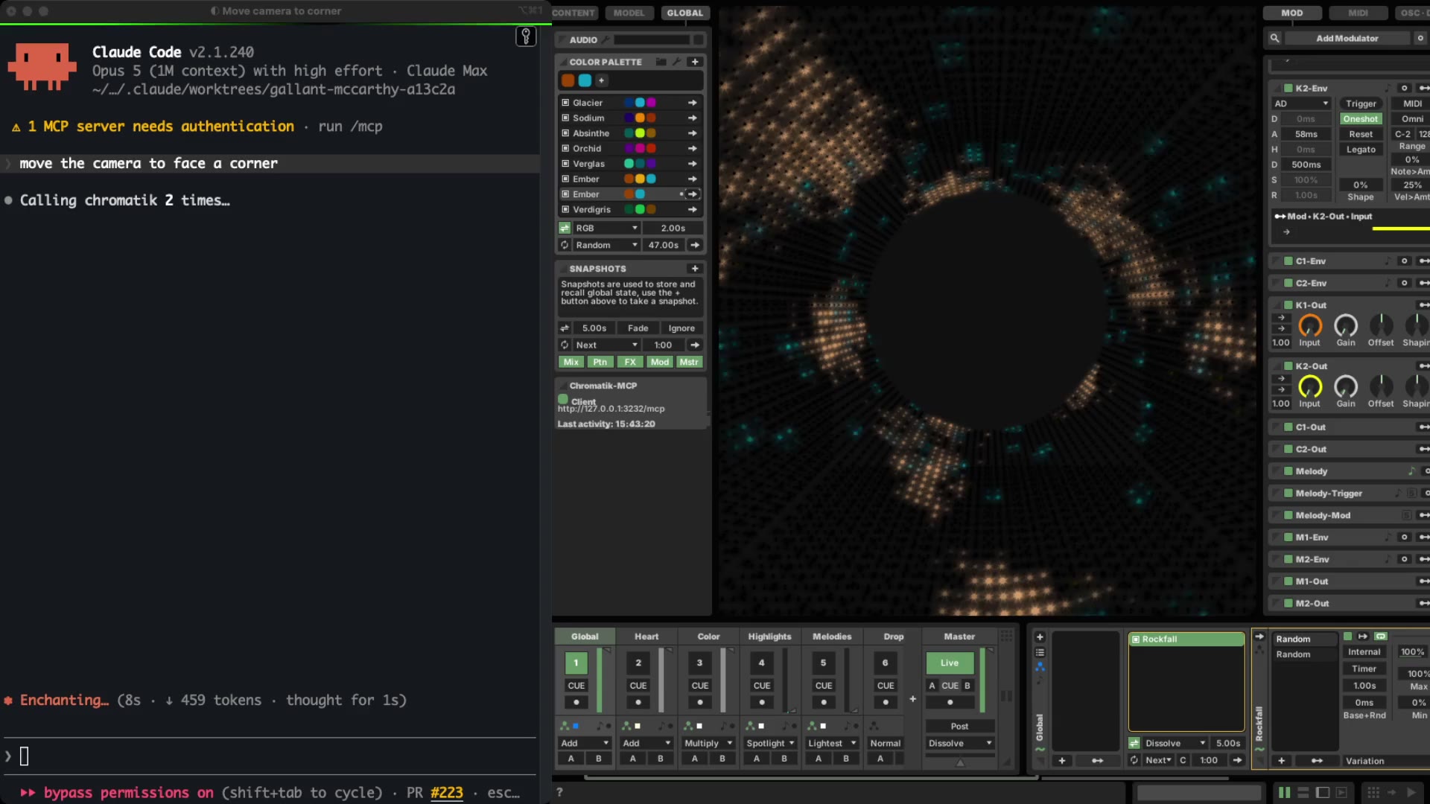The width and height of the screenshot is (1430, 804).
Task: Click the snapshot Mix filter button
Action: tap(571, 362)
